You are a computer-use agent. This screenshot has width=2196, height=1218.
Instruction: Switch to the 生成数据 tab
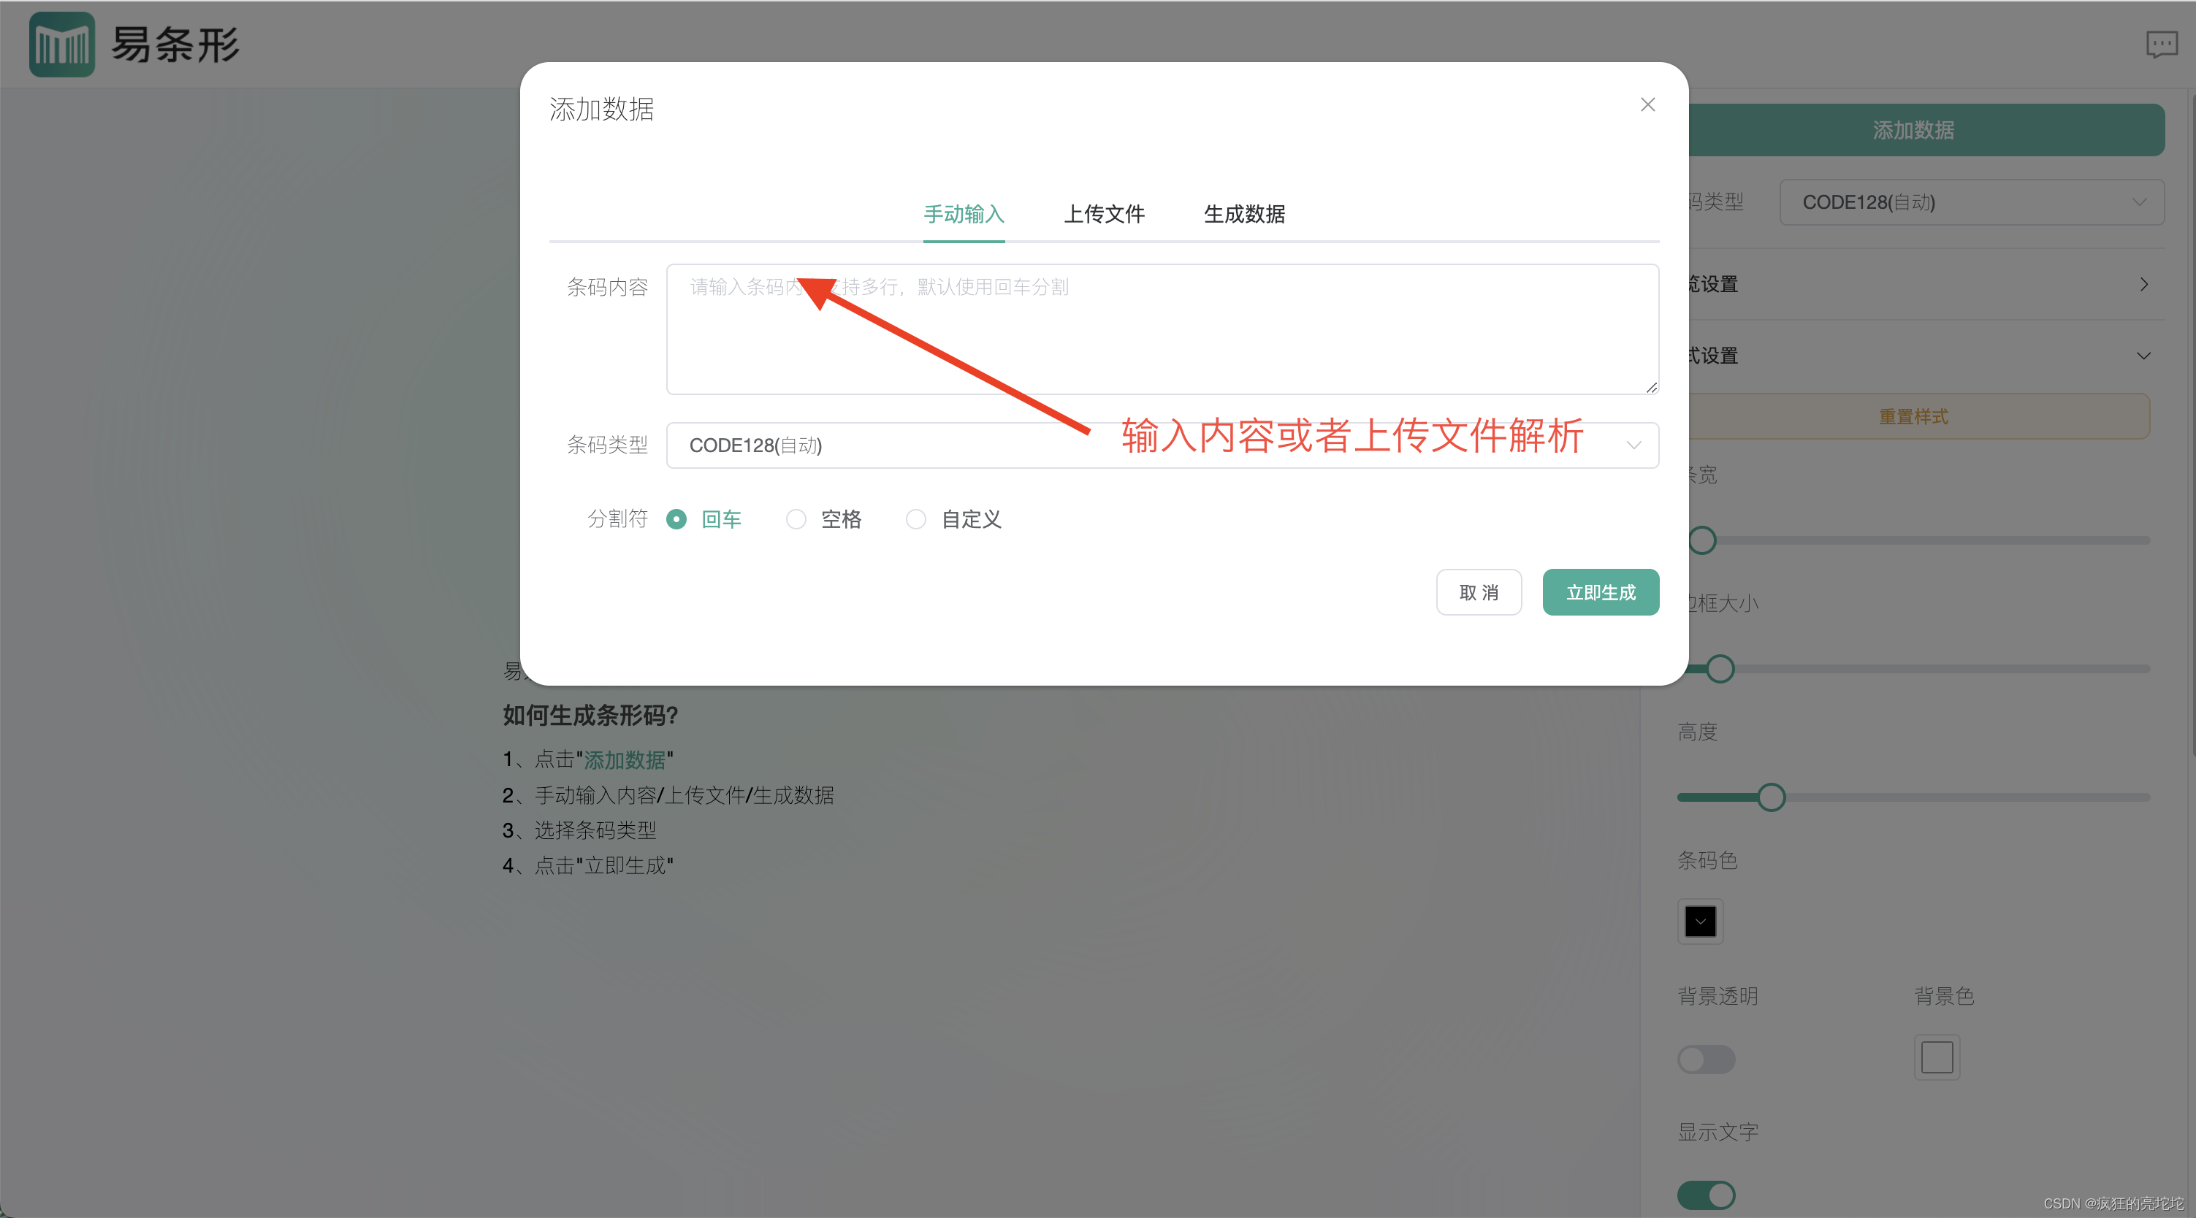click(1244, 214)
